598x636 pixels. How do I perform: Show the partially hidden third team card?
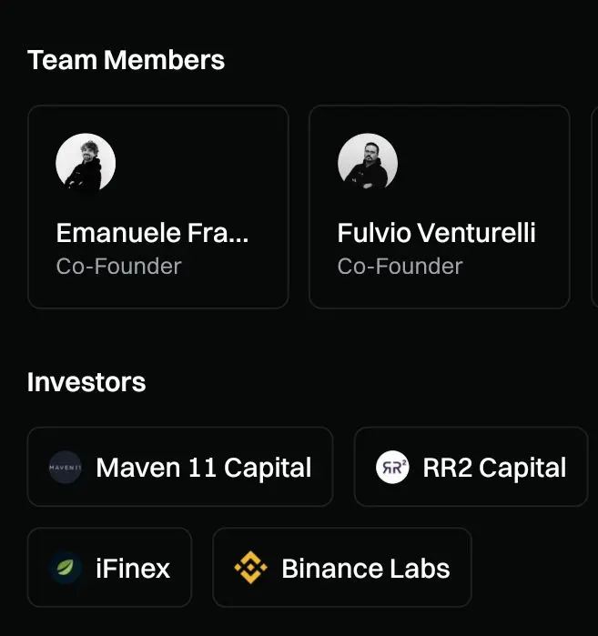593,207
